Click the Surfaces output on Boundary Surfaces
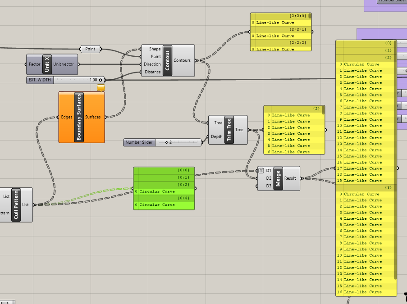Image resolution: width=407 pixels, height=304 pixels. point(93,117)
